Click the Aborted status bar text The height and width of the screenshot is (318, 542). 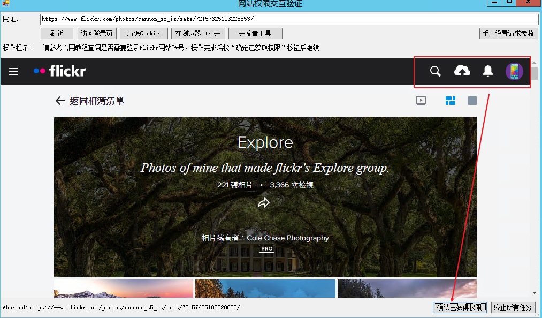coord(121,307)
